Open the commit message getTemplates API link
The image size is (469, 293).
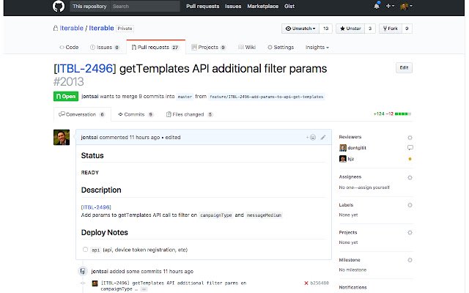point(174,286)
